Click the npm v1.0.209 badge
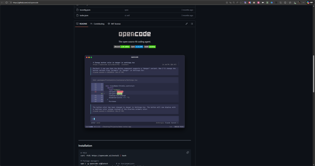Viewport: 315px width, 166px height. click(137, 47)
